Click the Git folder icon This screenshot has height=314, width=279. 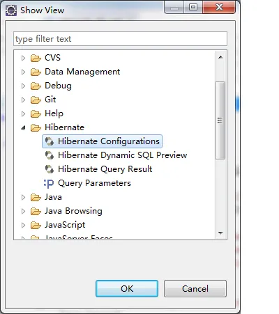click(36, 100)
